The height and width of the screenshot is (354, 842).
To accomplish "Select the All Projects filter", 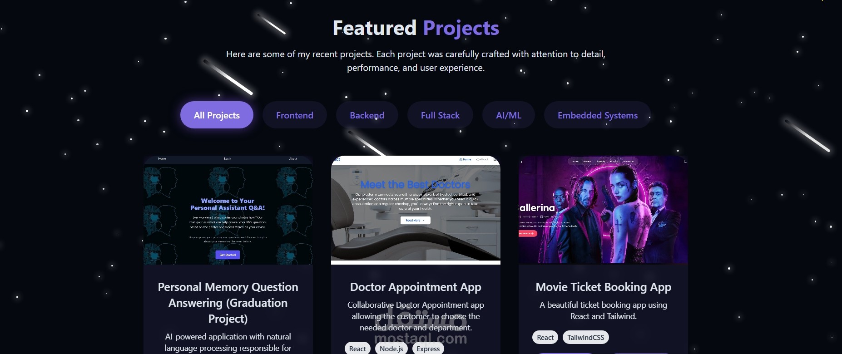I will pyautogui.click(x=217, y=115).
